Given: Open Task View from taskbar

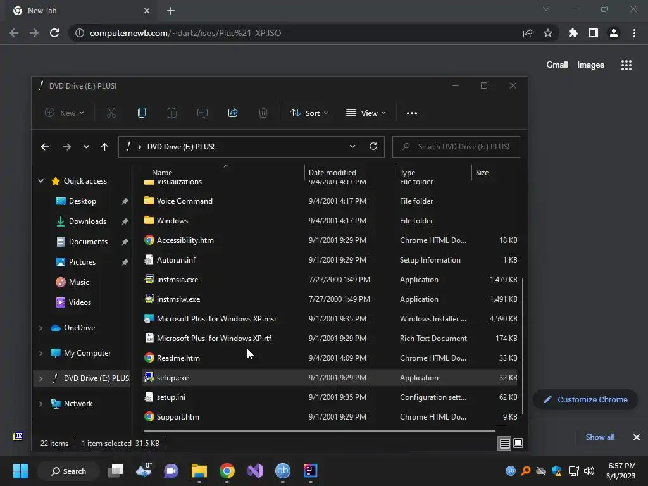Looking at the screenshot, I should 116,471.
